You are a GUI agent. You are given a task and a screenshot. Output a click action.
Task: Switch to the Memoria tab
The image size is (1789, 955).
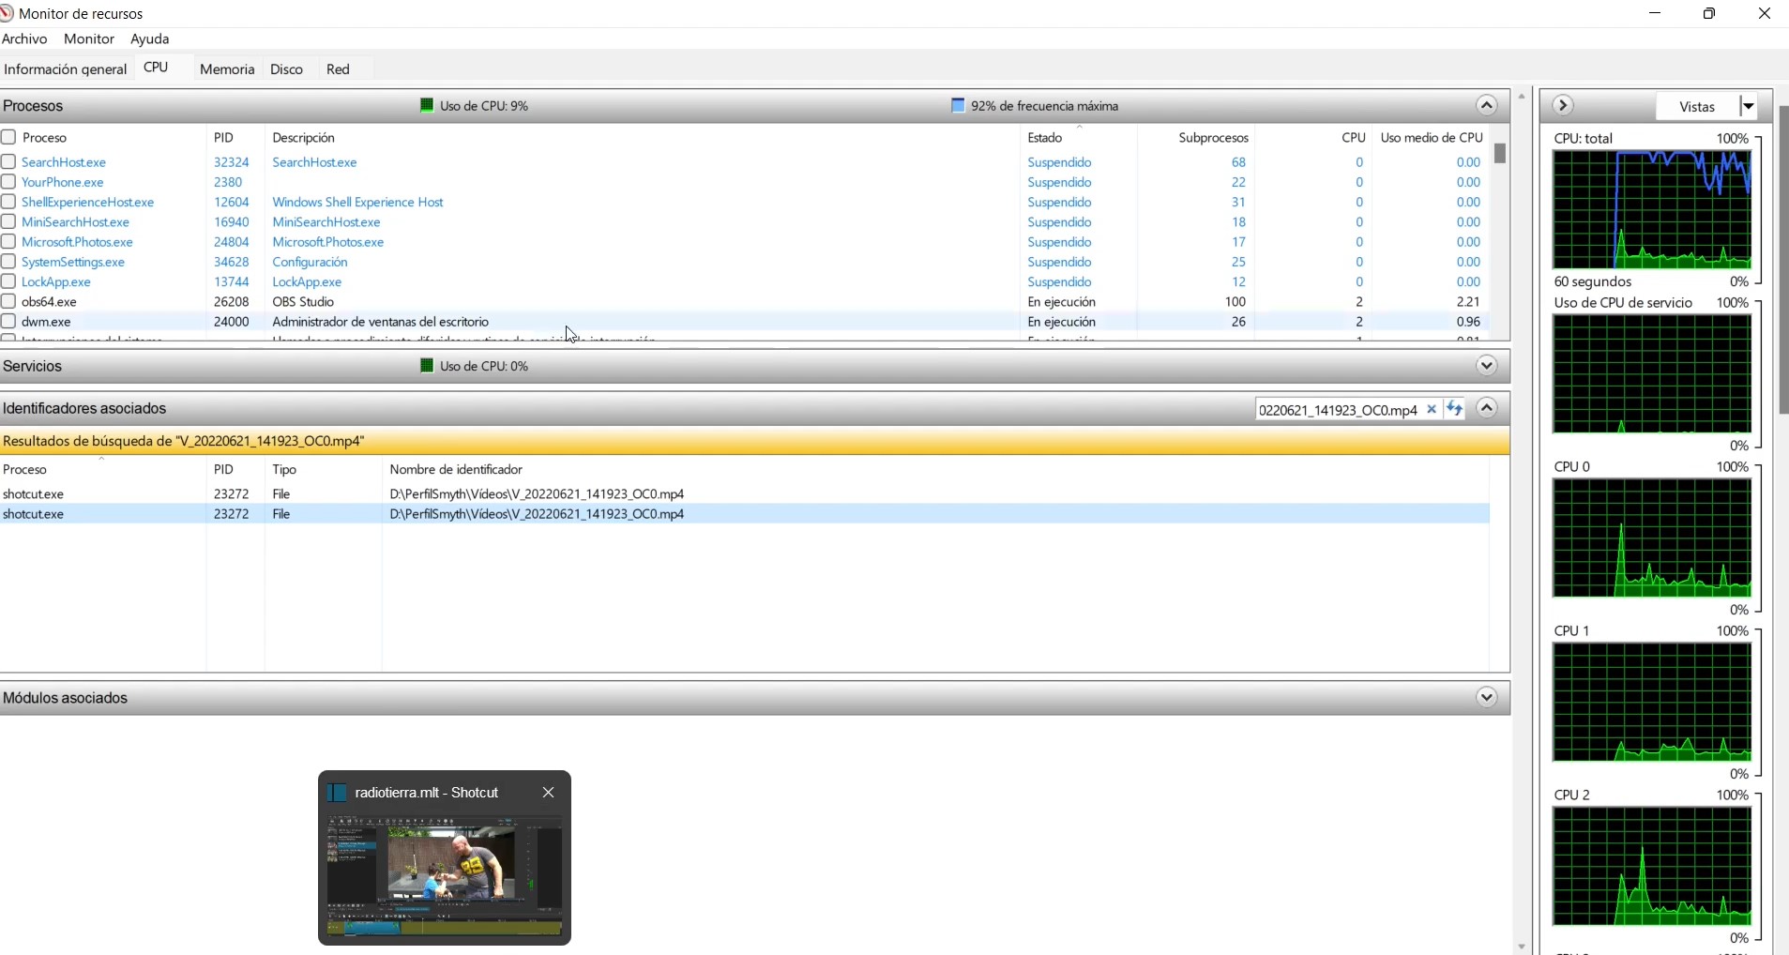point(227,69)
